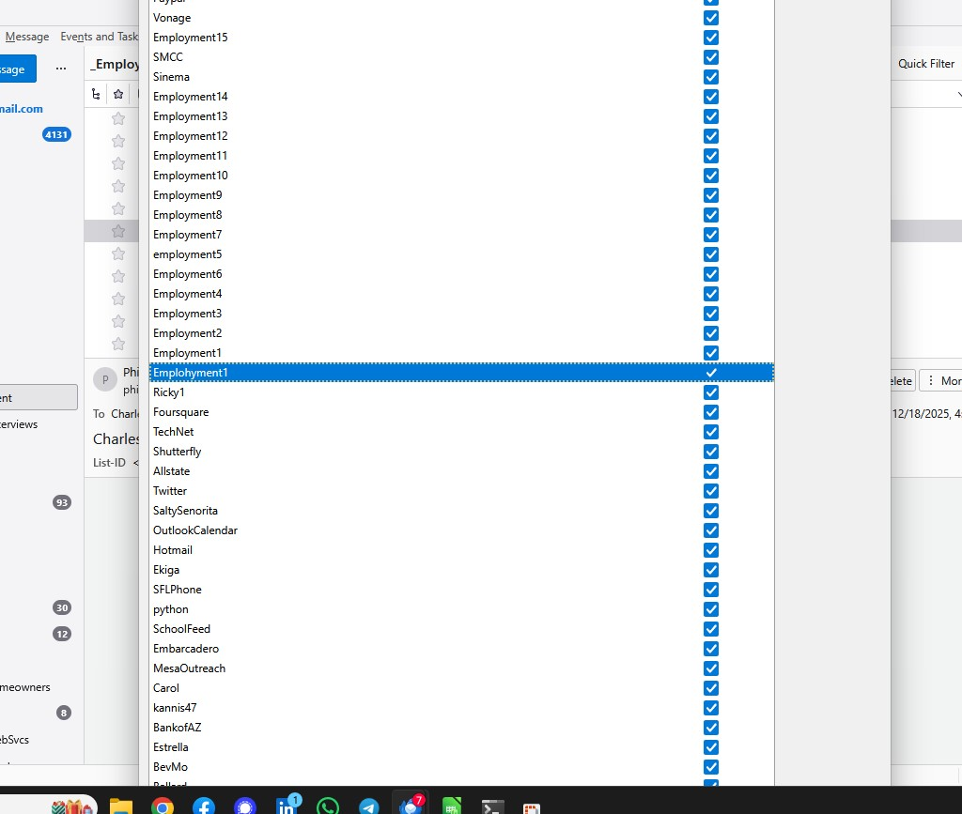962x814 pixels.
Task: Select the Employment10 entry
Action: click(x=461, y=176)
